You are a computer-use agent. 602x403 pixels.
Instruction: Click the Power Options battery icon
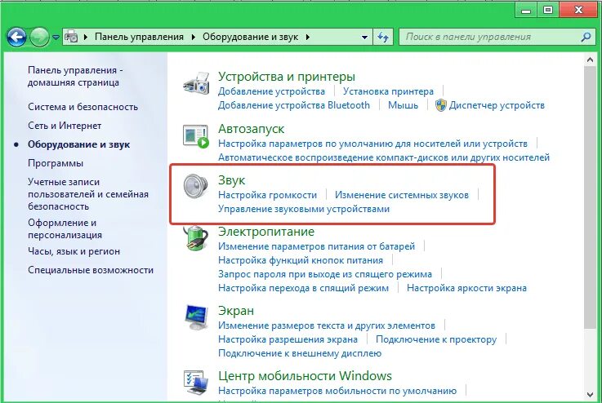pos(196,238)
